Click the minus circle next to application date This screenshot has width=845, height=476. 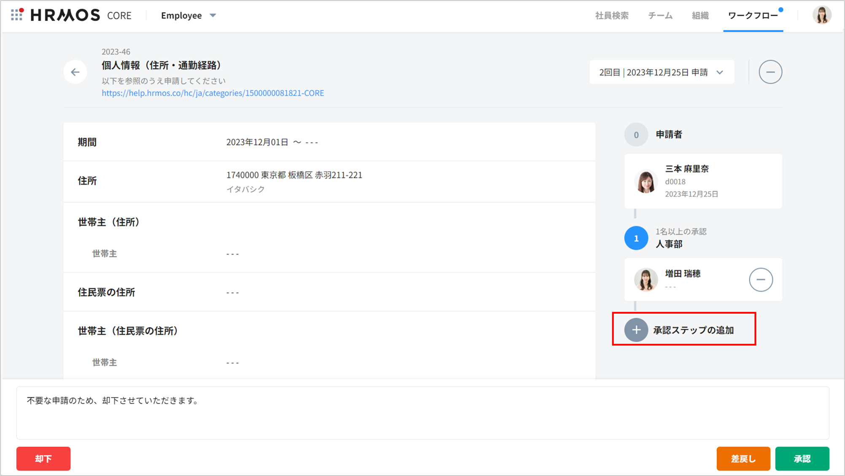[770, 72]
